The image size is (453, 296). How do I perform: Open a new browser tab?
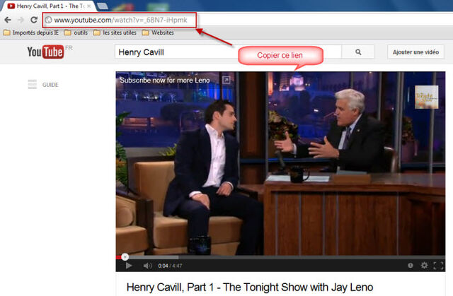pyautogui.click(x=102, y=6)
